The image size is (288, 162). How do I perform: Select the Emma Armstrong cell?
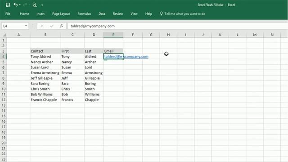45,73
